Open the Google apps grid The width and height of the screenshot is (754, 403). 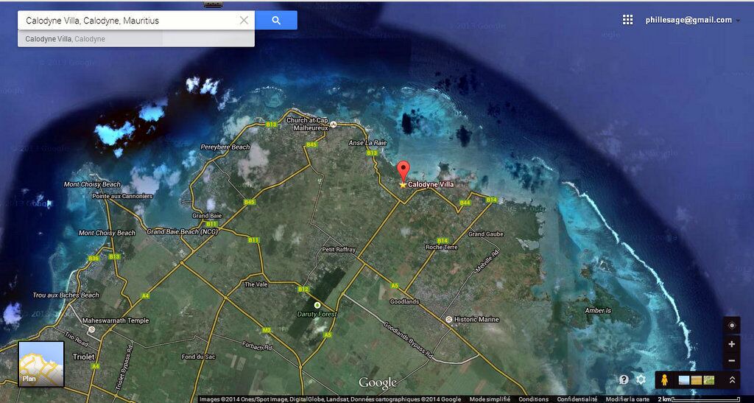[x=627, y=20]
